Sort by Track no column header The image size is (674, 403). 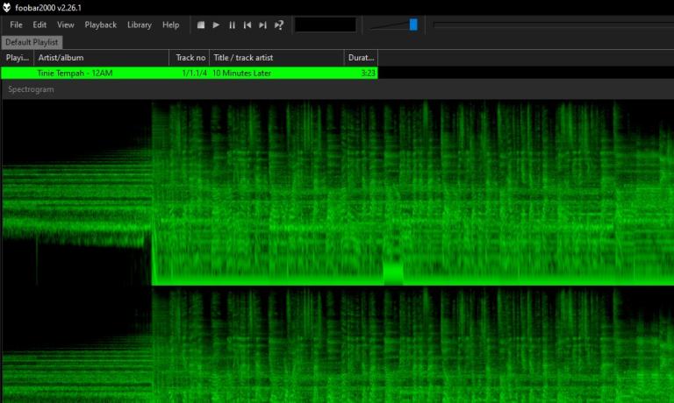coord(190,58)
